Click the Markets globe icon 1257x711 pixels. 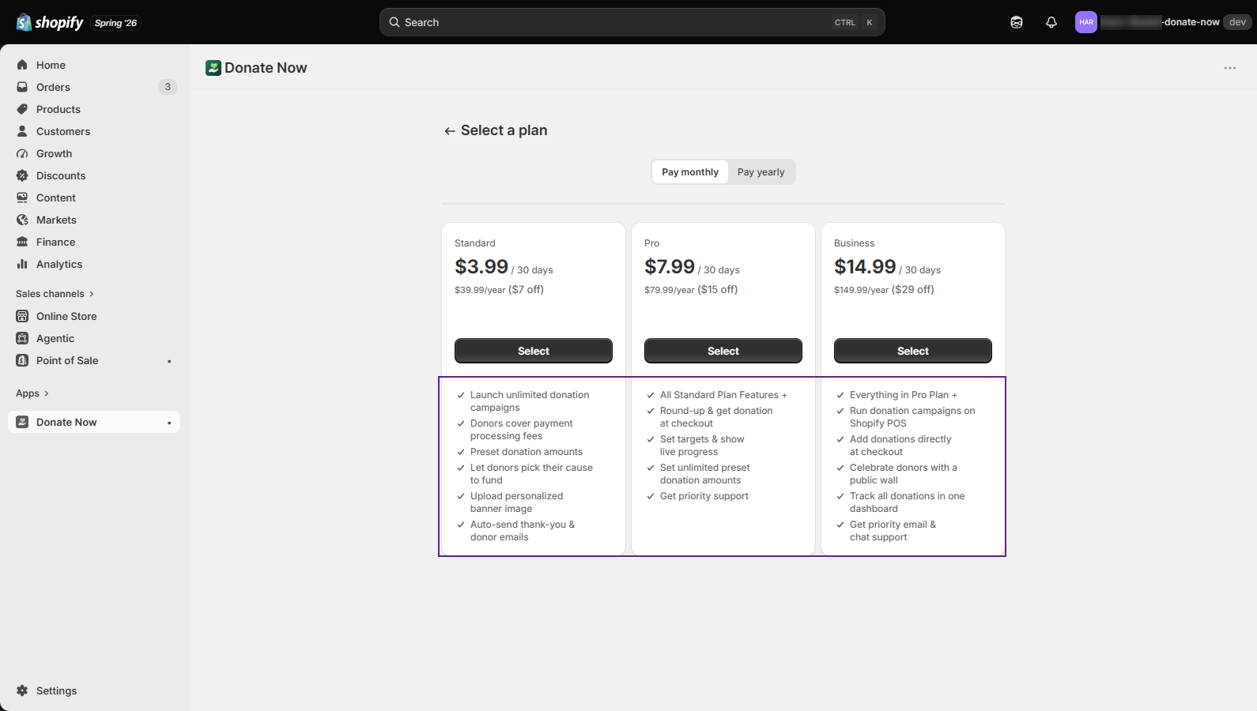click(x=22, y=220)
